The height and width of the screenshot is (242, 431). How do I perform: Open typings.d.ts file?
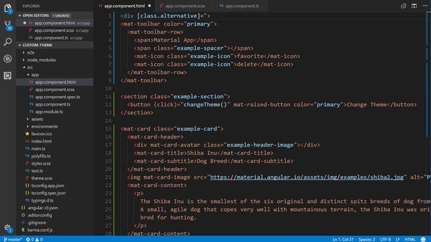pyautogui.click(x=55, y=200)
